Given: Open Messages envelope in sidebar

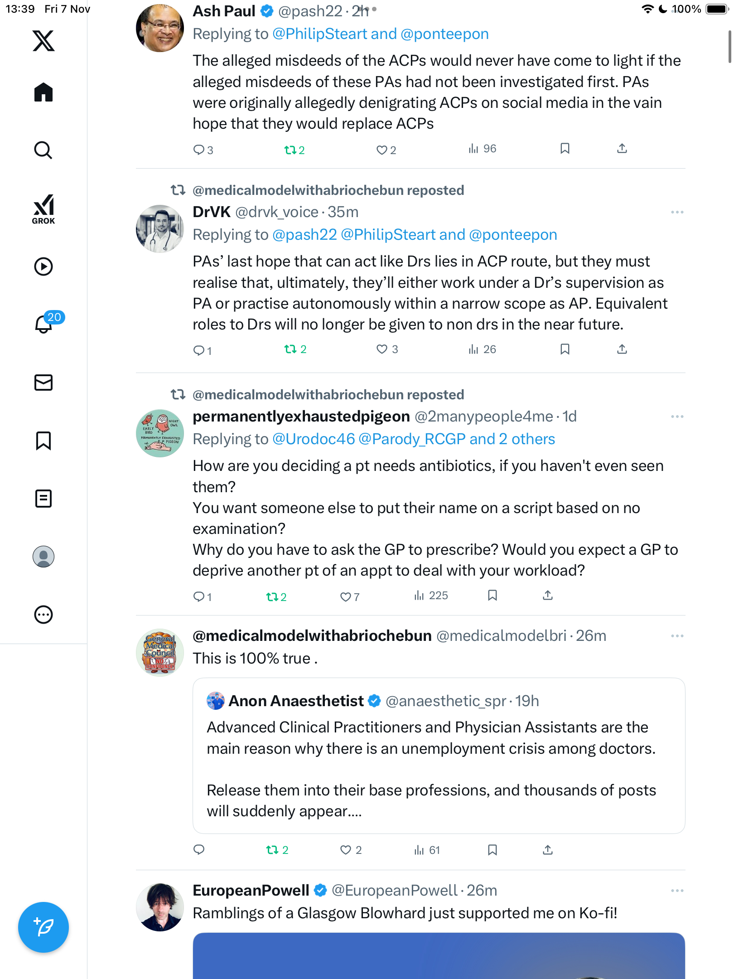Looking at the screenshot, I should 43,383.
